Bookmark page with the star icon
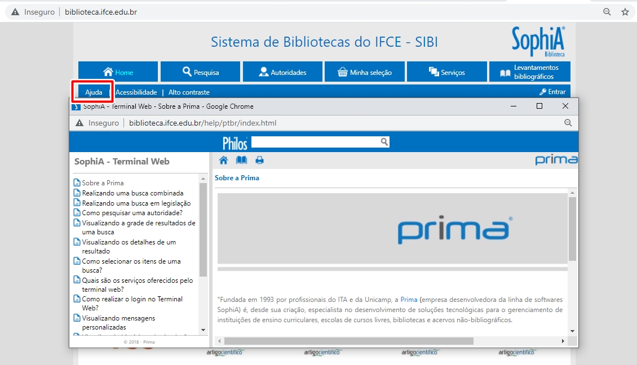The width and height of the screenshot is (637, 365). (625, 12)
